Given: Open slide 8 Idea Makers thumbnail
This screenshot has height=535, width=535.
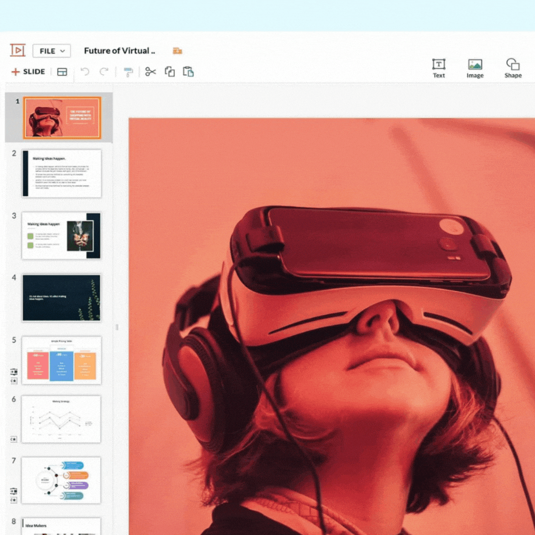Looking at the screenshot, I should click(61, 526).
